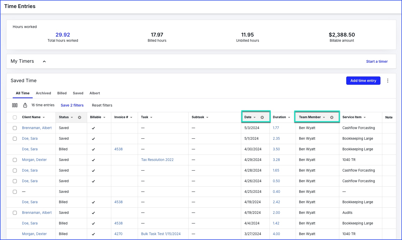Open invoice 4270 link
This screenshot has height=240, width=402.
pyautogui.click(x=118, y=234)
